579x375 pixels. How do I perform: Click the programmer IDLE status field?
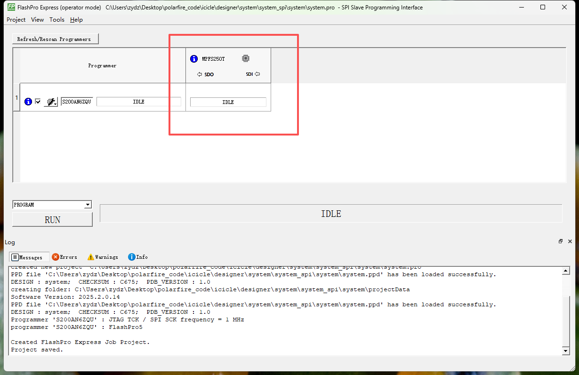coord(138,102)
